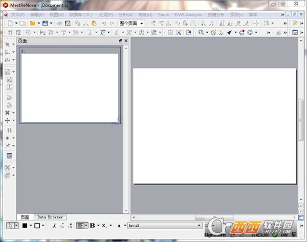Open the 视图(V) menu
Screen dimensions: 307x242
click(56, 15)
